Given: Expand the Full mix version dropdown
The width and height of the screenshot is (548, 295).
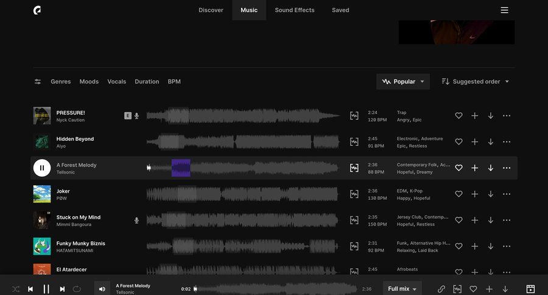Looking at the screenshot, I should point(402,289).
